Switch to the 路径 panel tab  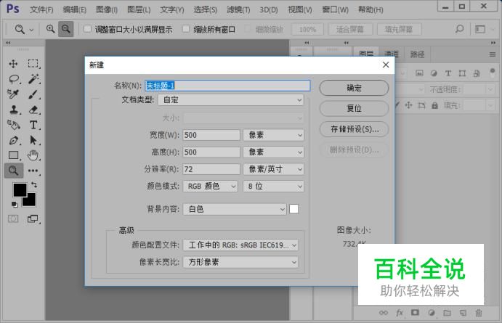click(x=418, y=54)
